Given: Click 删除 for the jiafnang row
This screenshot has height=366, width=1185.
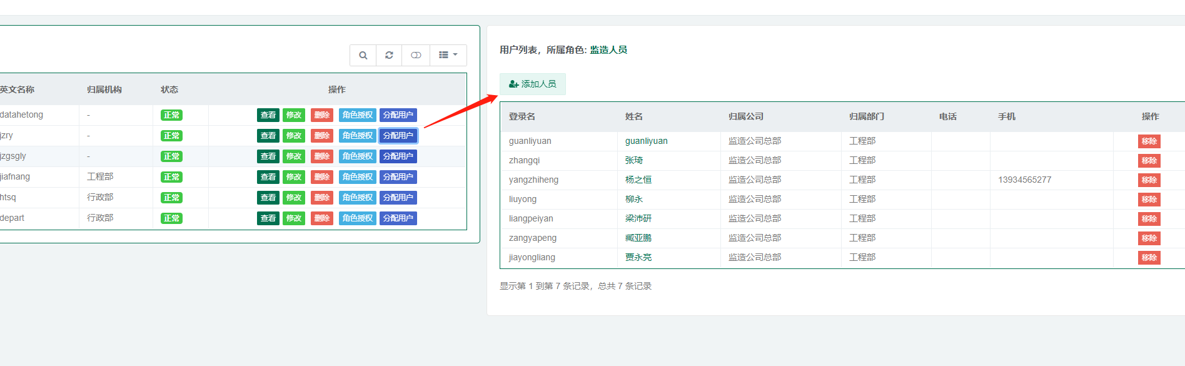Looking at the screenshot, I should [322, 177].
